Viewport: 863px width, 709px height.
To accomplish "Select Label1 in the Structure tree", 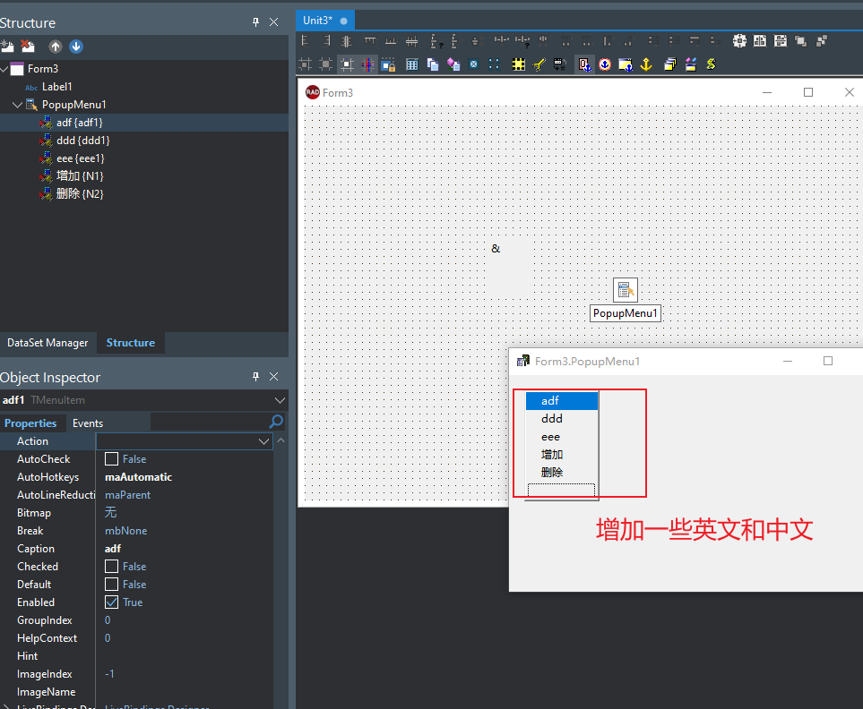I will coord(56,86).
